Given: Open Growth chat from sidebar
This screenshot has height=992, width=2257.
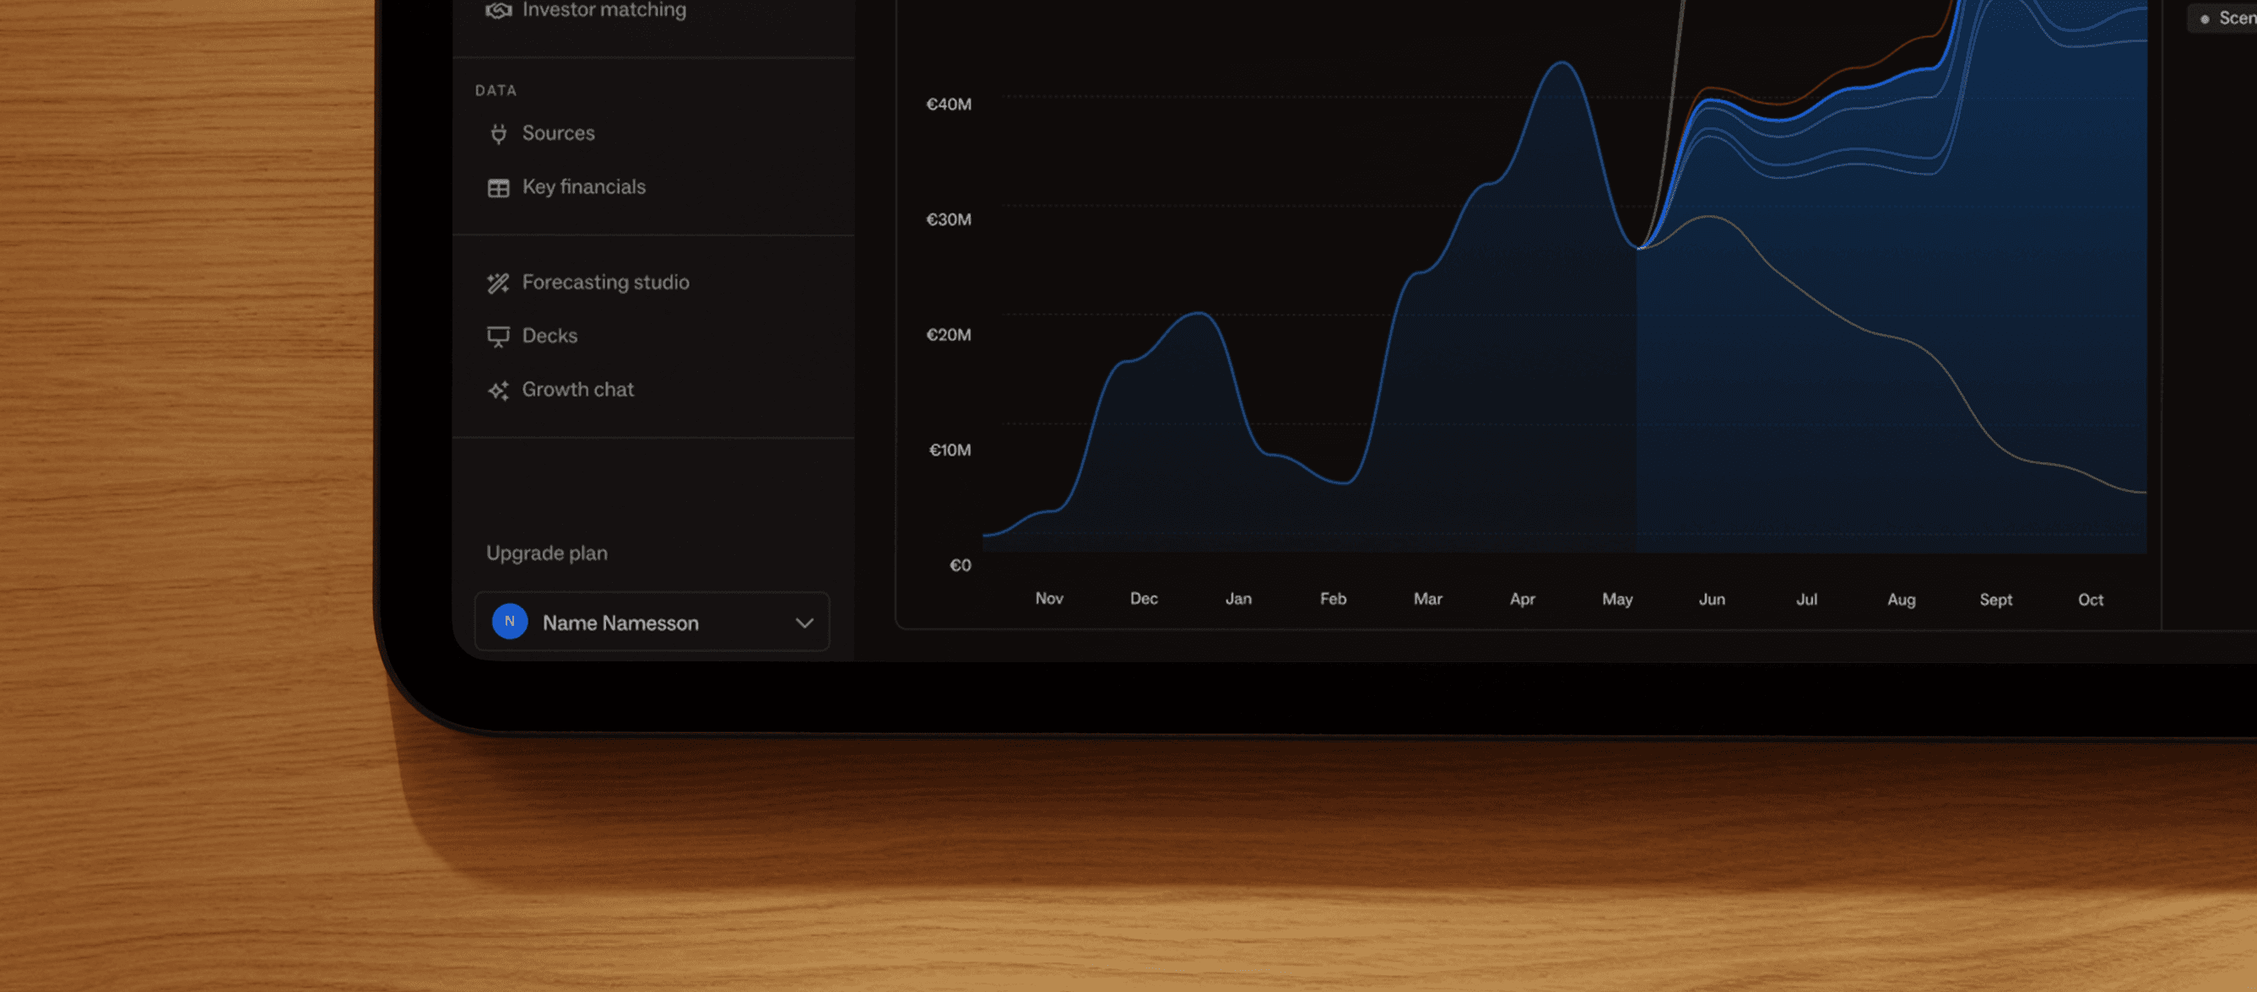Looking at the screenshot, I should [x=577, y=390].
